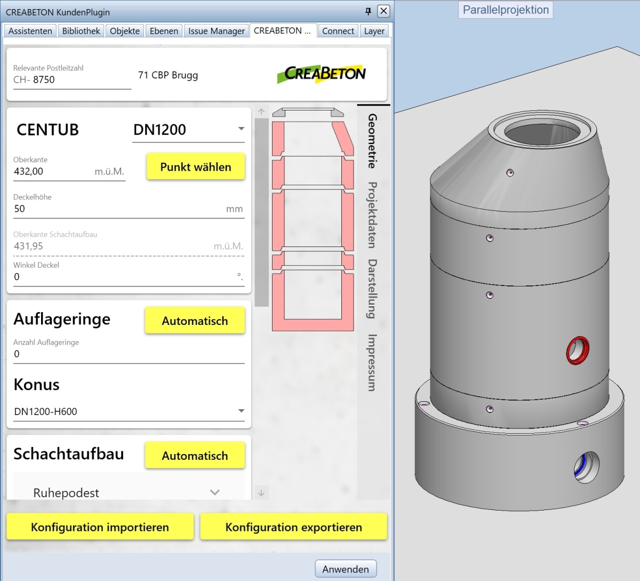The height and width of the screenshot is (581, 640).
Task: Select the CREABETON tab
Action: click(x=283, y=30)
